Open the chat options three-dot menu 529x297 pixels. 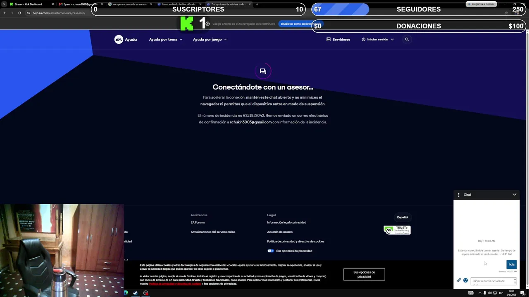point(458,195)
